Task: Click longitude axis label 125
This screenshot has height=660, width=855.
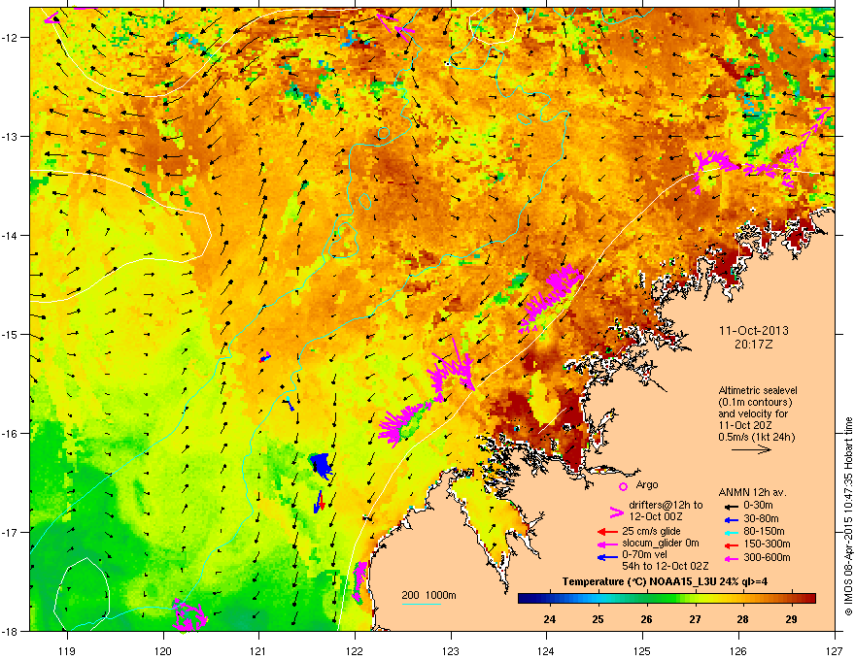Action: pyautogui.click(x=642, y=650)
